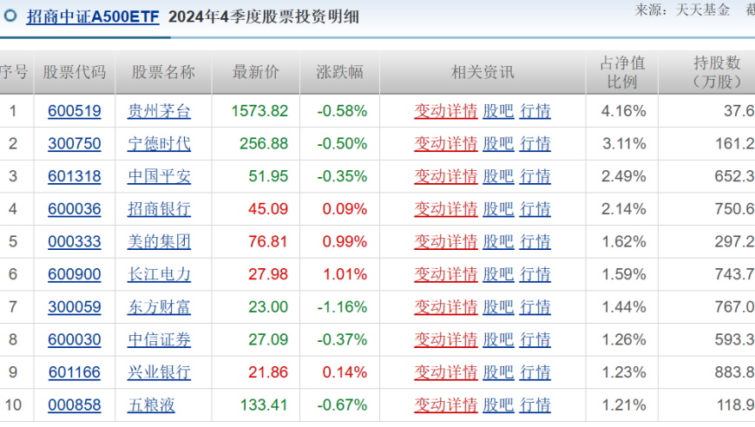View 变动详情 for 贵州茅台 row
755x427 pixels.
pos(446,111)
